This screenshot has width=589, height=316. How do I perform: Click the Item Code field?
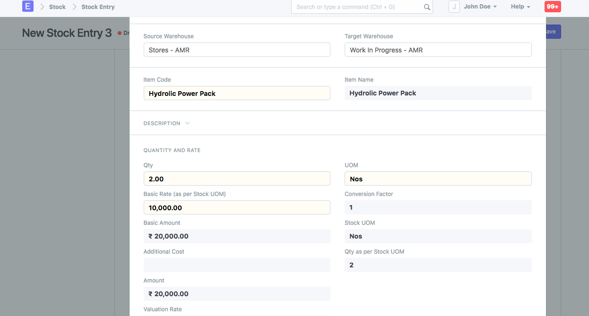pos(237,93)
